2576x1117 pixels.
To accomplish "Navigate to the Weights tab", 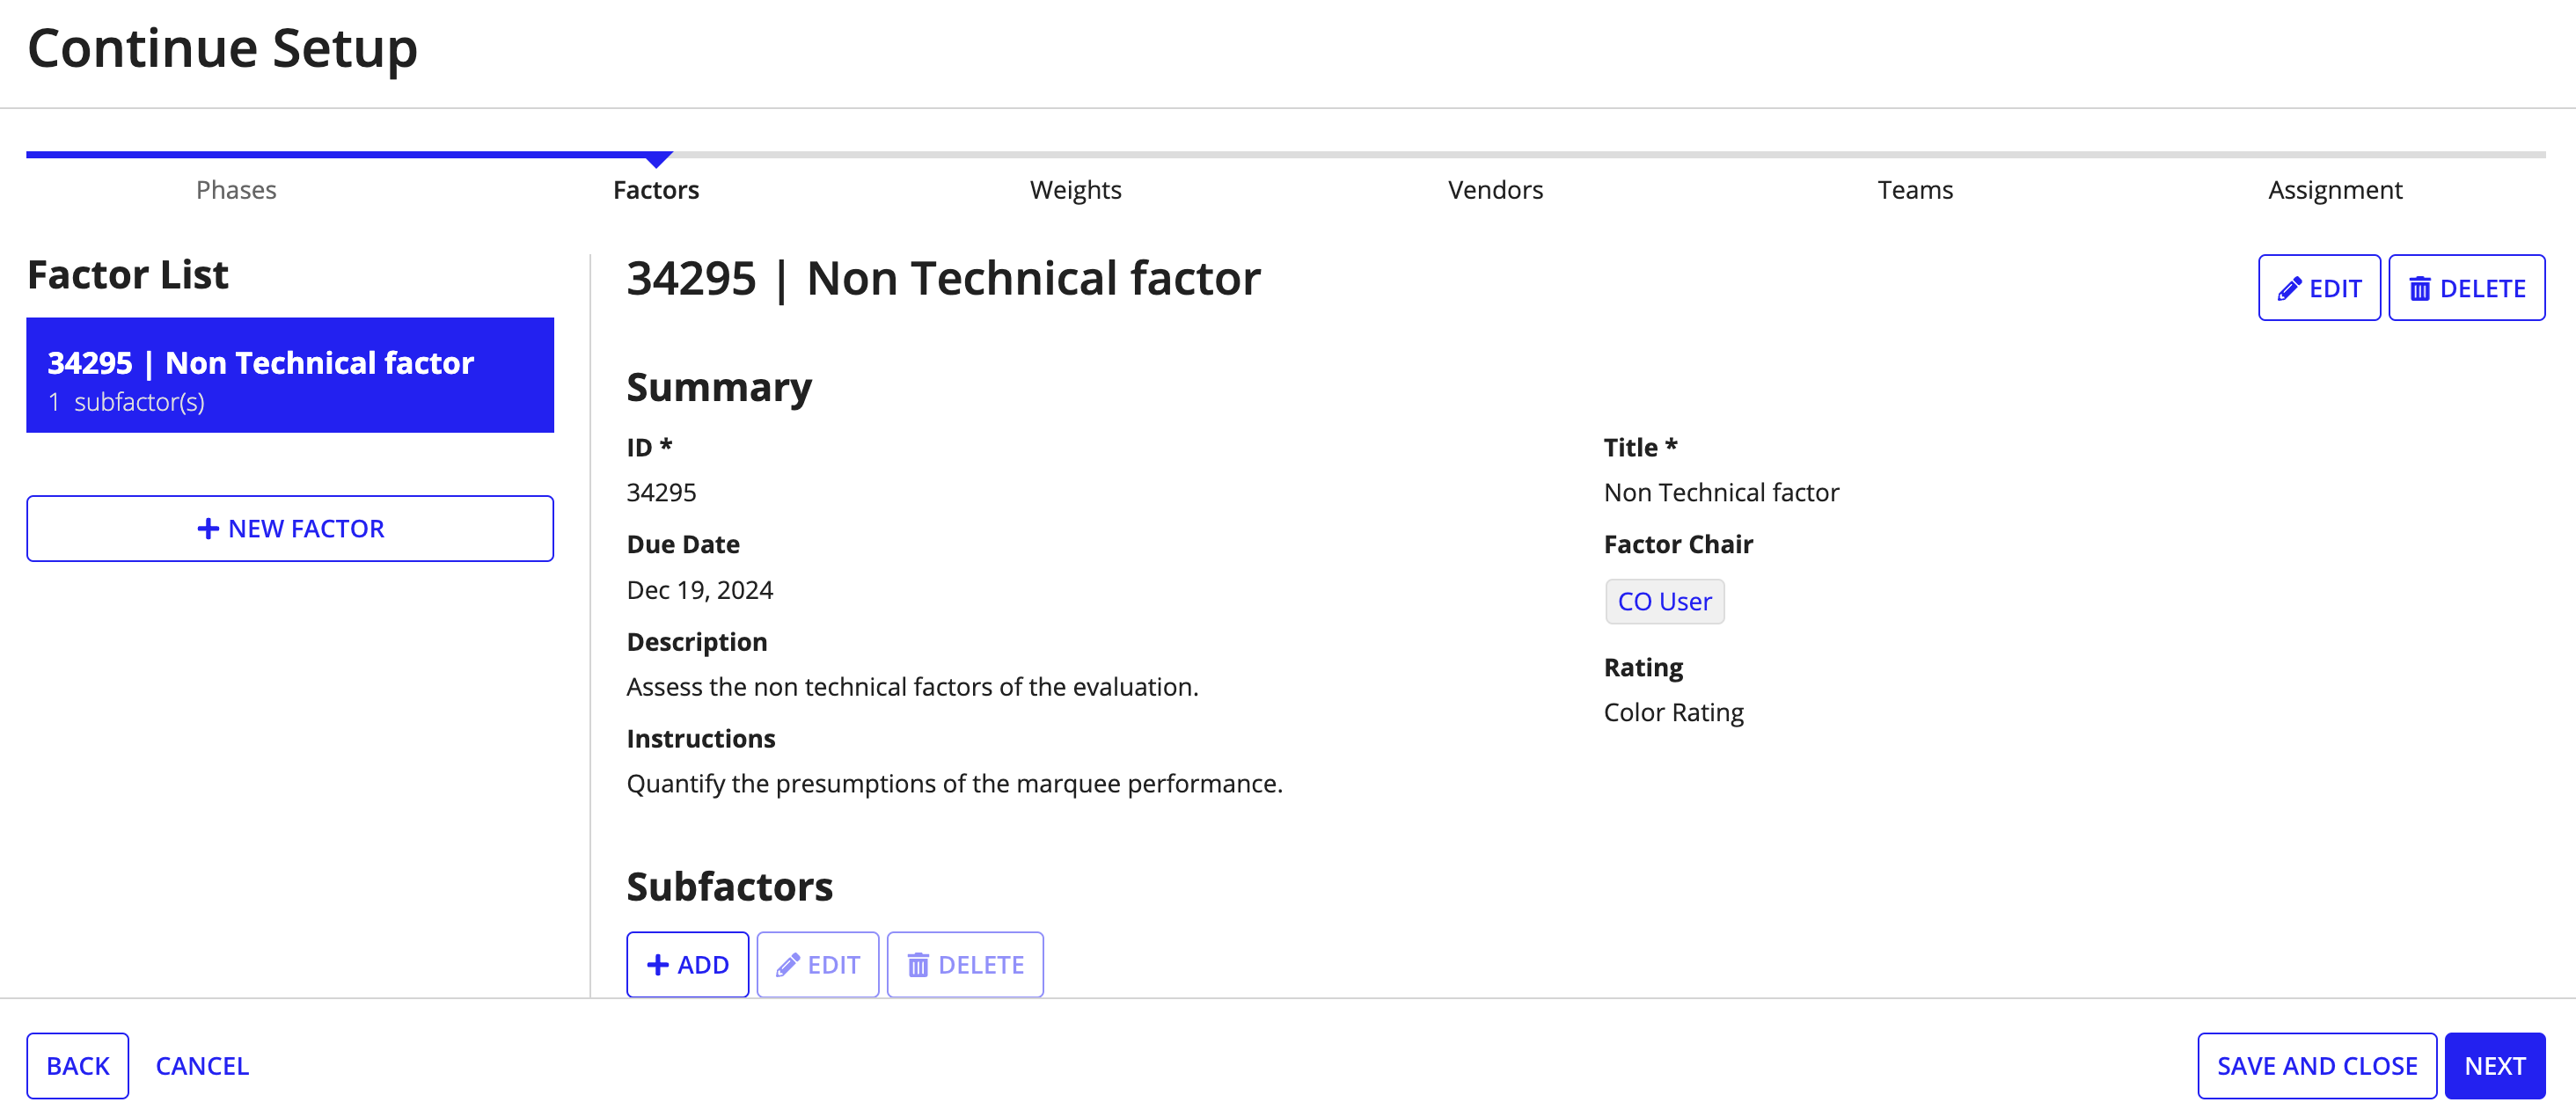I will point(1074,187).
